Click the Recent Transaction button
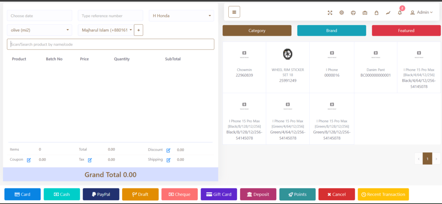The image size is (442, 204). 383,195
